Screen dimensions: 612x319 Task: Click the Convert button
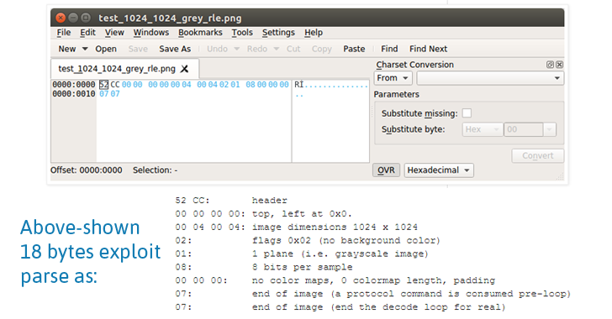pyautogui.click(x=538, y=155)
